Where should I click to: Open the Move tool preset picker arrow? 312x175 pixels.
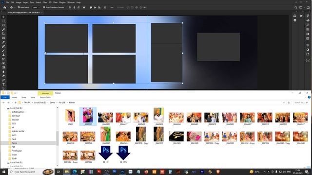click(x=15, y=7)
